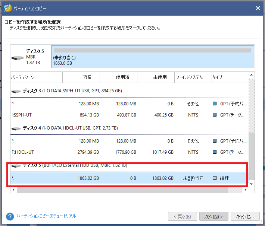Click the blue type square in ディスク 3 reserved row
The height and width of the screenshot is (226, 265).
coord(215,104)
